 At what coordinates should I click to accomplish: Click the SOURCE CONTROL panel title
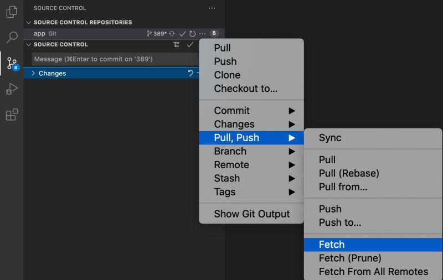point(60,8)
